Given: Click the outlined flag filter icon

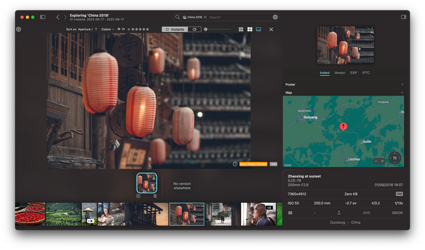Looking at the screenshot, I should 124,29.
